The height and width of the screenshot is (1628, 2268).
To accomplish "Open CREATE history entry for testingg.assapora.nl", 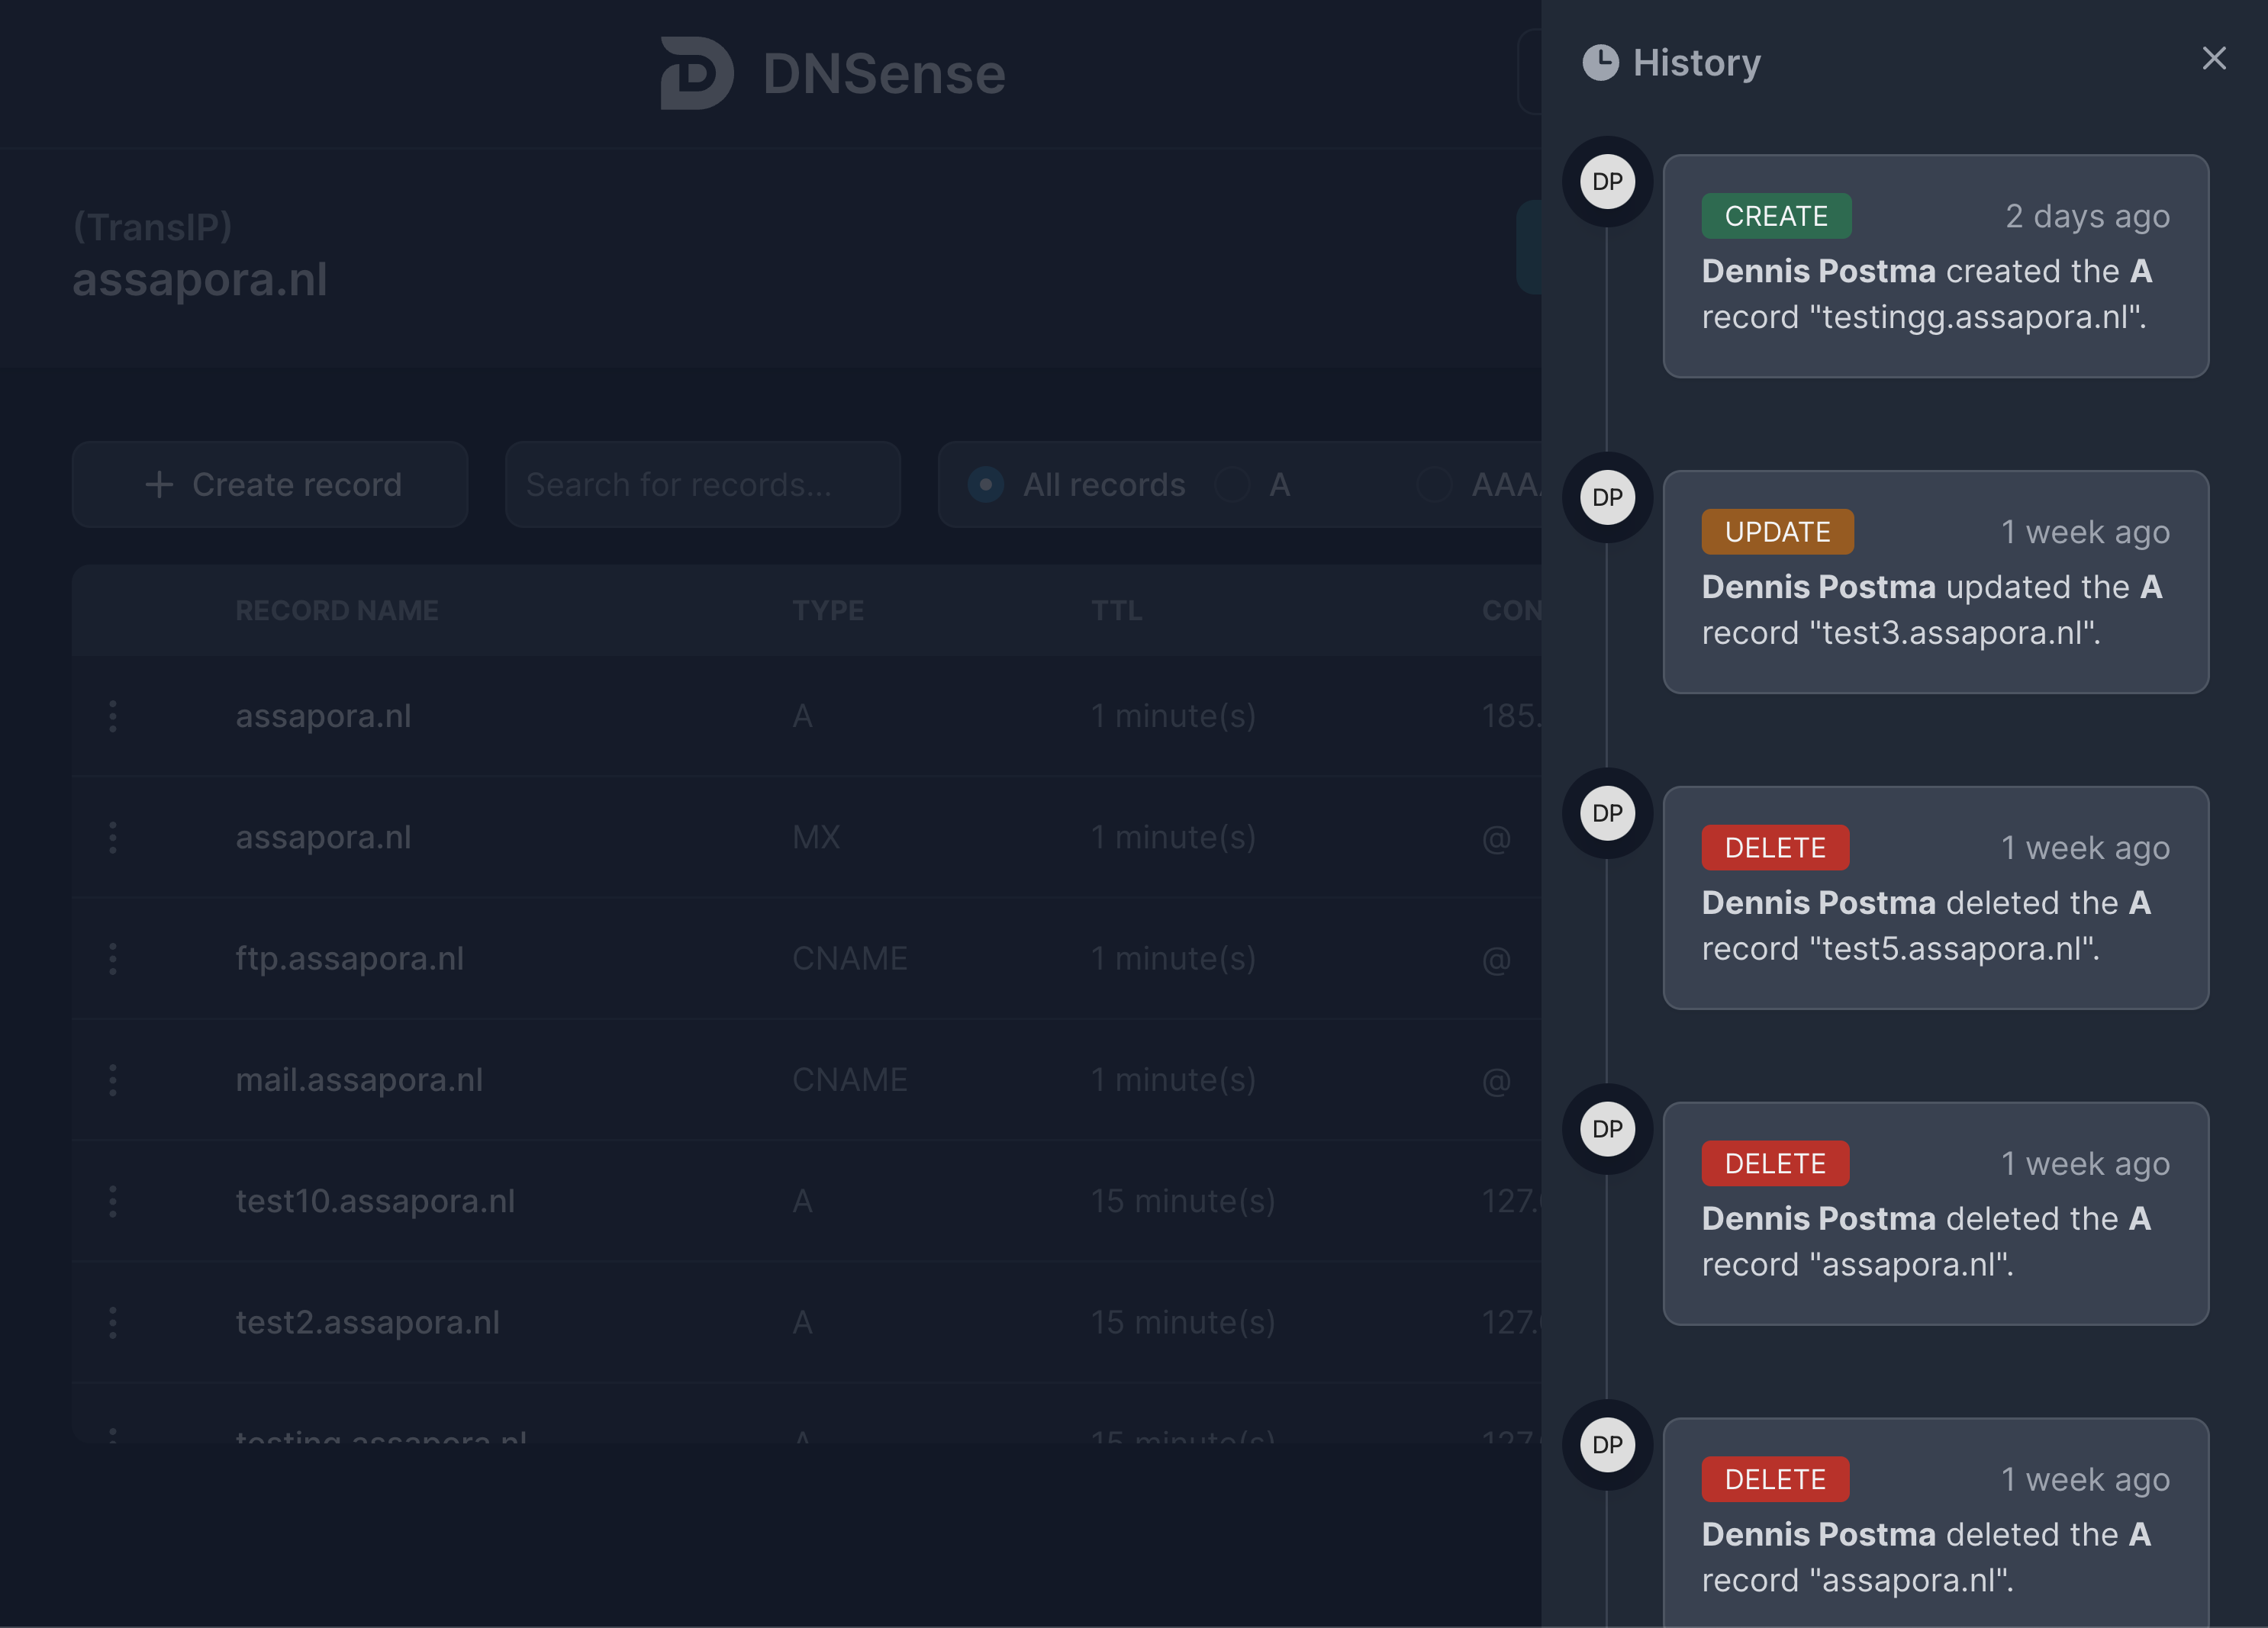I will tap(1935, 267).
